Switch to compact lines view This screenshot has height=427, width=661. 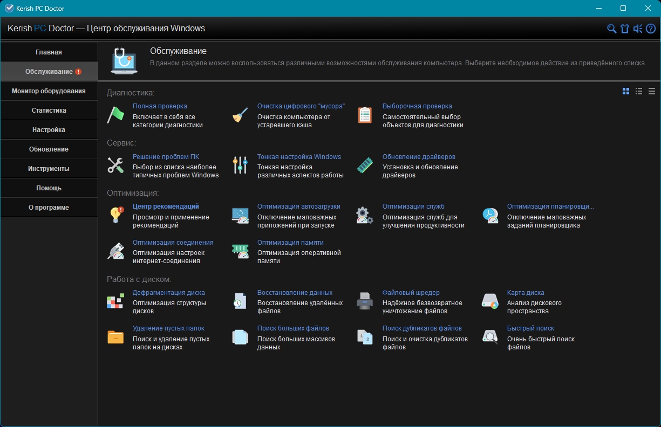[x=652, y=91]
